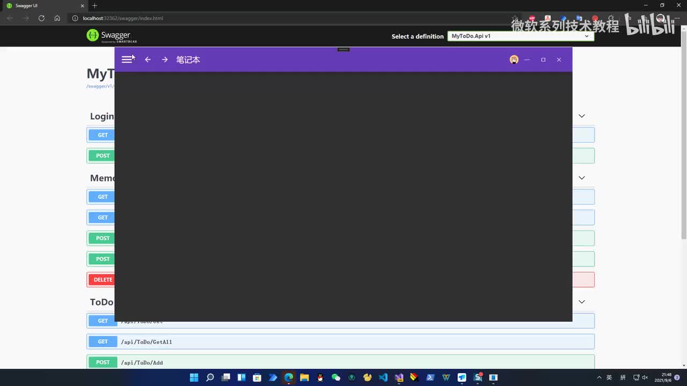Open the notification center badge
Image resolution: width=687 pixels, height=386 pixels.
click(x=677, y=377)
